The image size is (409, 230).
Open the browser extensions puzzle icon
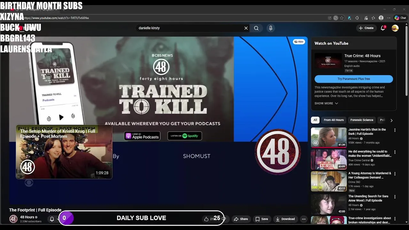click(357, 18)
